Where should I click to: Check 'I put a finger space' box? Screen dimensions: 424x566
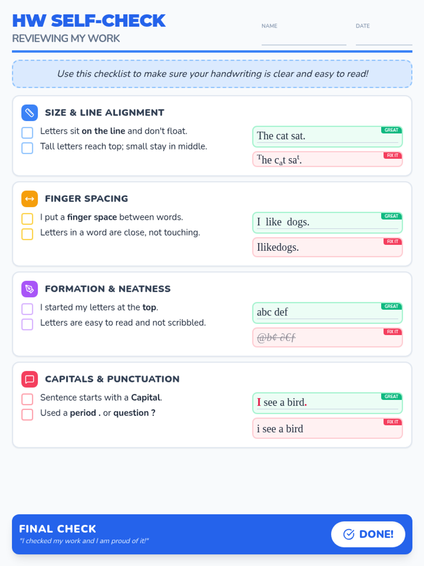tap(27, 219)
